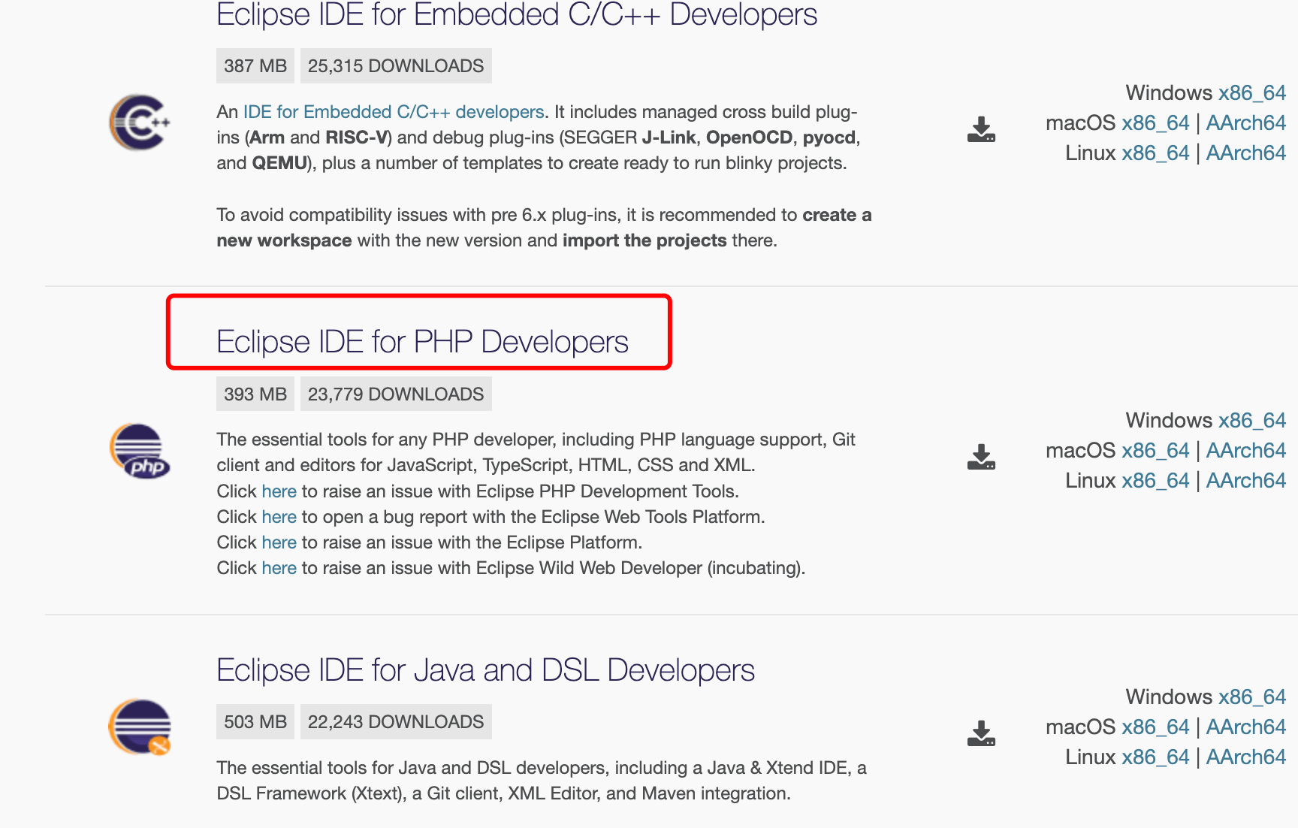Click download icon for Embedded C/C++ package
Viewport: 1298px width, 828px height.
coord(981,130)
